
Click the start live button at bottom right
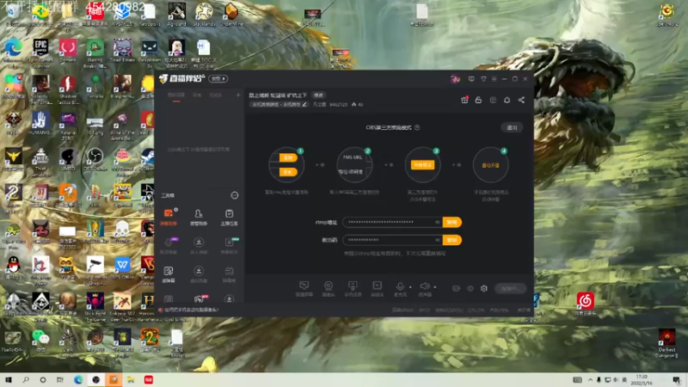510,288
